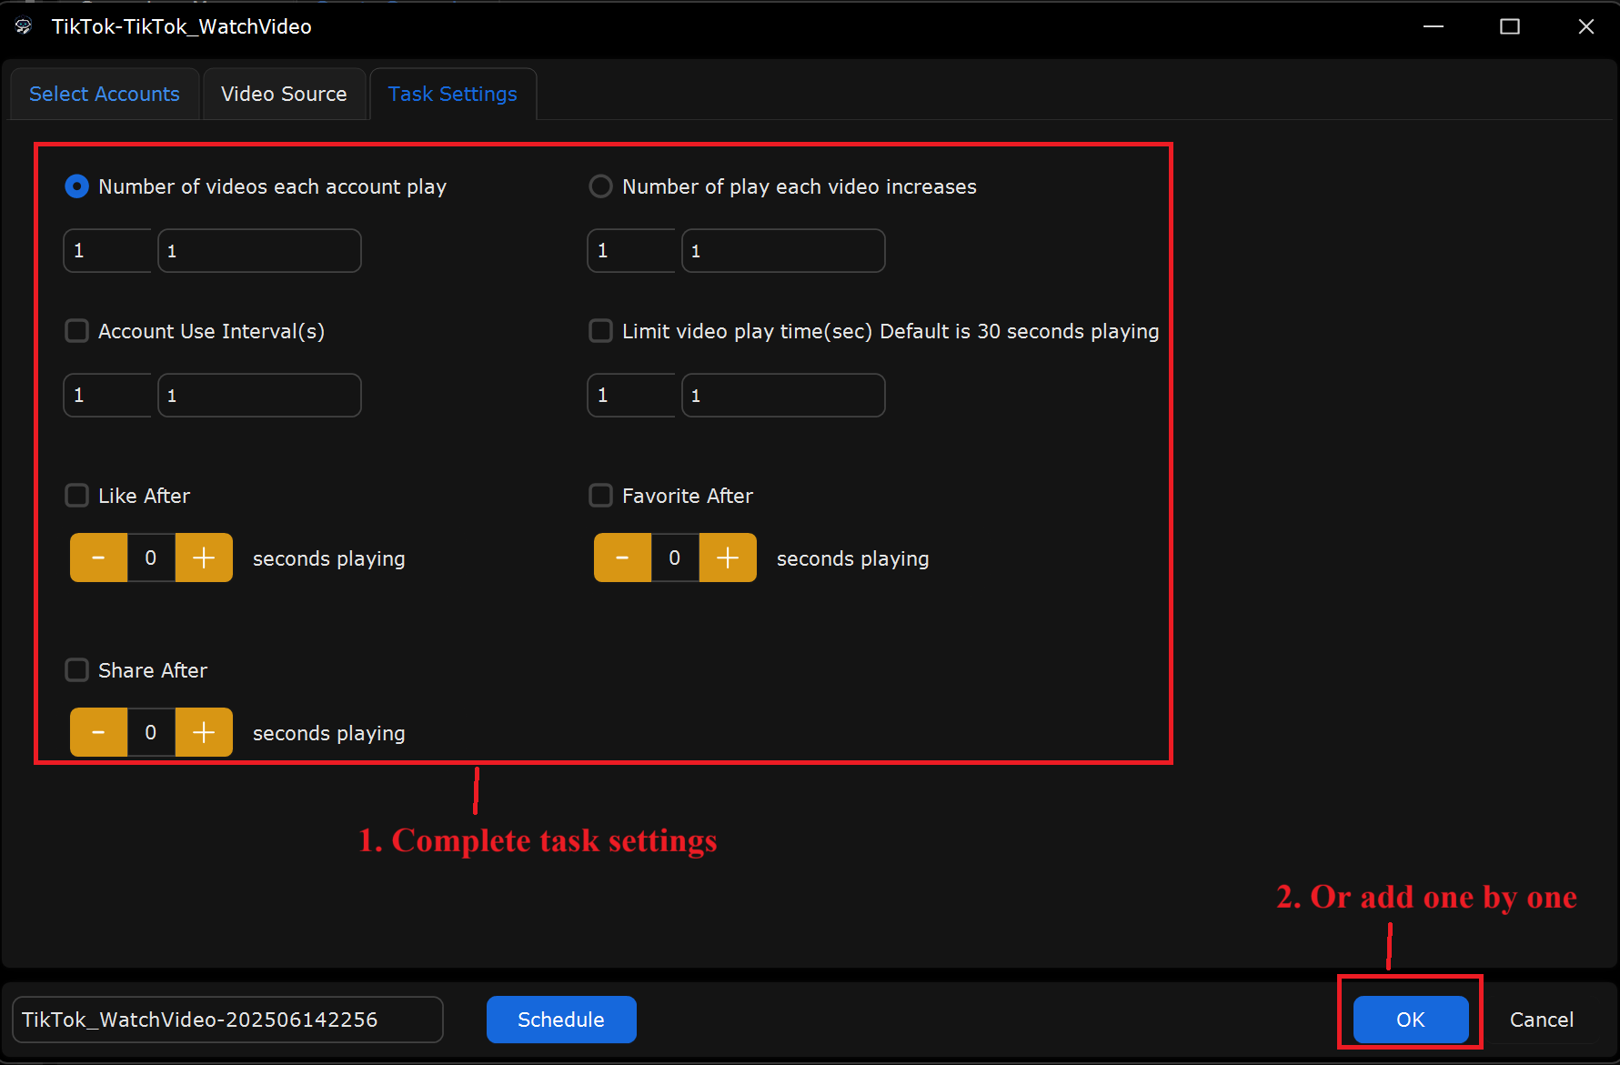Click maximum field under Account Use Interval

coord(259,395)
